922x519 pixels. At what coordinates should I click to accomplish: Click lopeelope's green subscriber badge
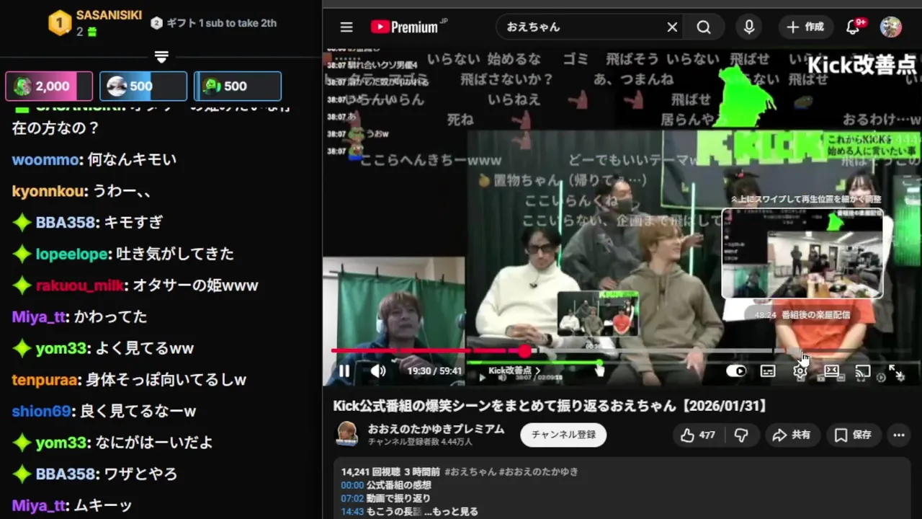coord(22,254)
